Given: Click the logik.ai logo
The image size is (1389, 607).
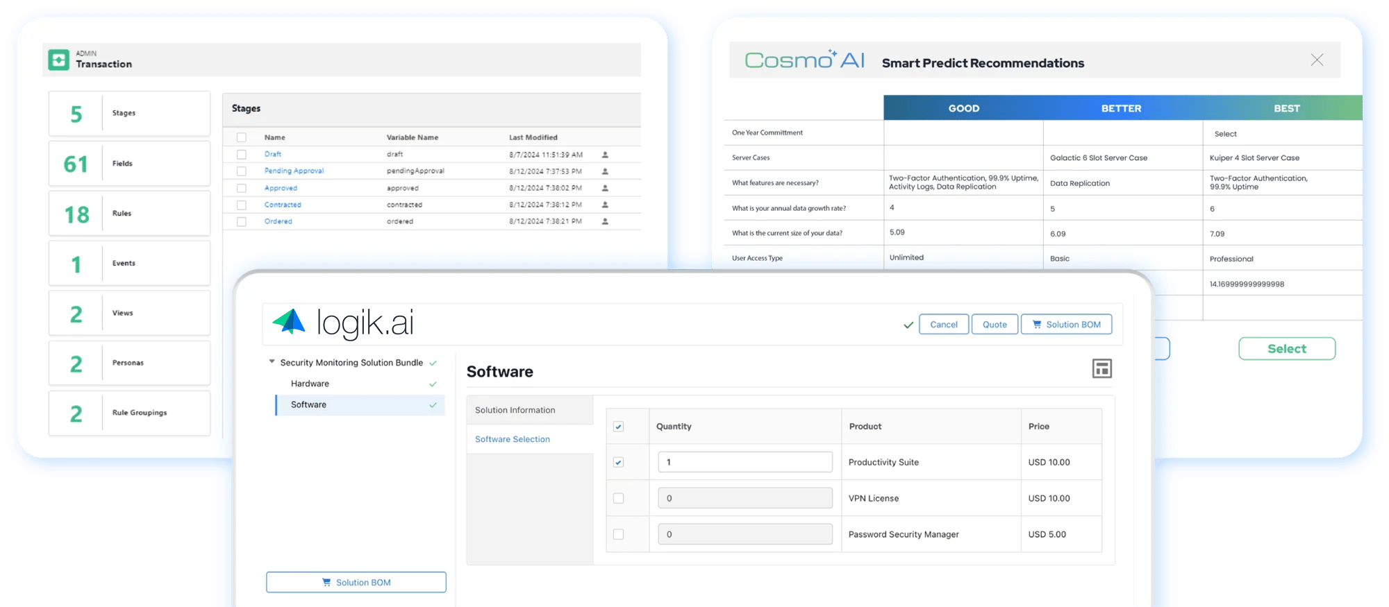Looking at the screenshot, I should point(343,323).
